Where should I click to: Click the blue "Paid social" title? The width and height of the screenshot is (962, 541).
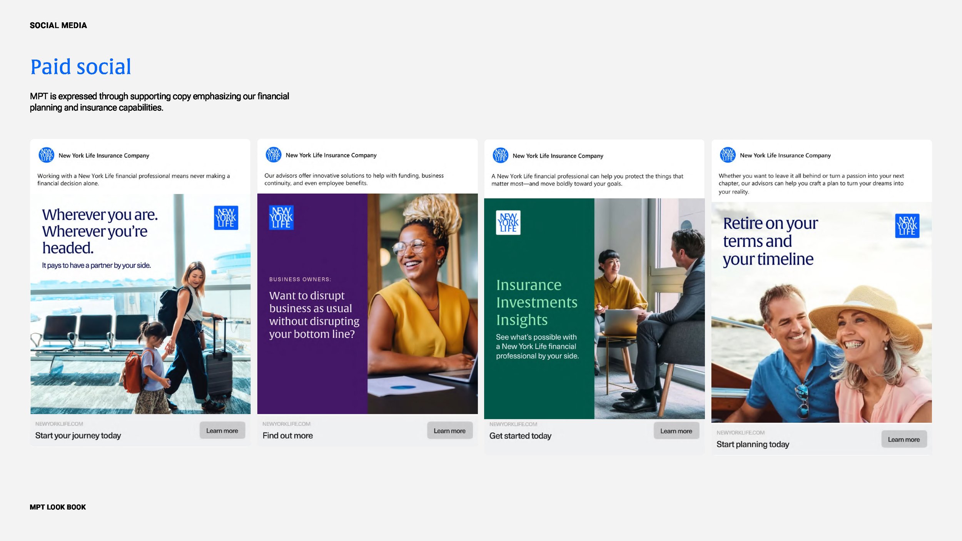pos(81,67)
